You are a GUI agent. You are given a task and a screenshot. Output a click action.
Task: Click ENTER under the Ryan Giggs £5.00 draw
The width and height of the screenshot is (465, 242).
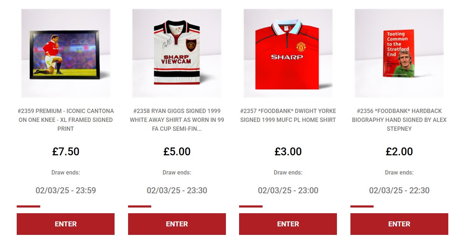tap(177, 224)
